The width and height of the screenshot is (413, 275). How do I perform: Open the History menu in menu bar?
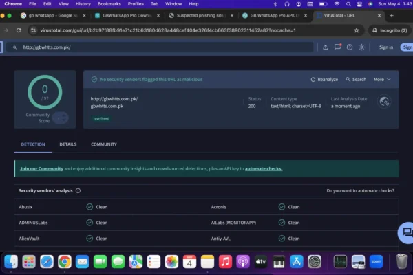[83, 4]
